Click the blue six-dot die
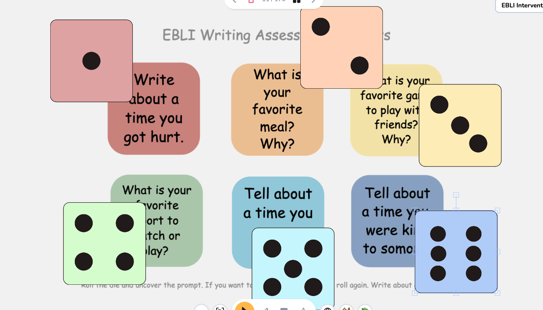The height and width of the screenshot is (310, 543). pyautogui.click(x=456, y=252)
